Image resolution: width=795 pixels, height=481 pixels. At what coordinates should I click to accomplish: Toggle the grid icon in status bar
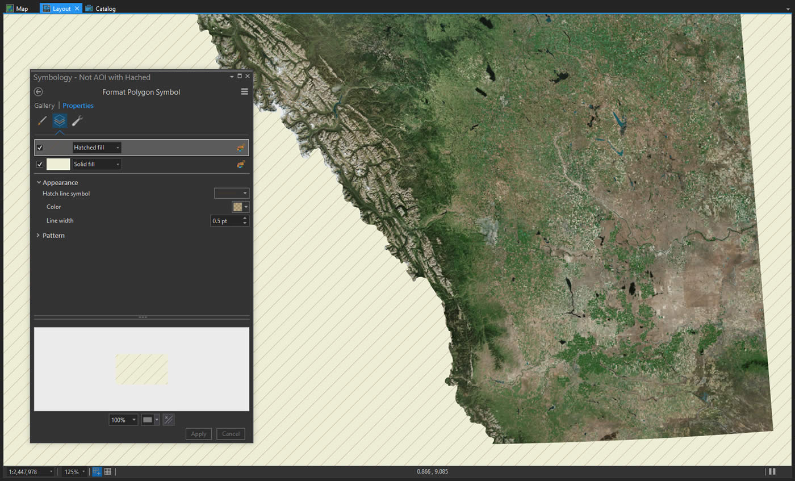point(107,471)
